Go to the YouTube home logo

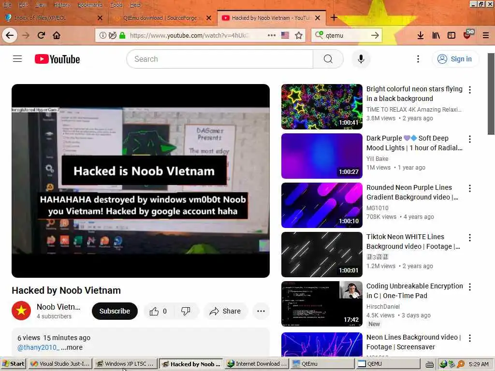coord(57,59)
